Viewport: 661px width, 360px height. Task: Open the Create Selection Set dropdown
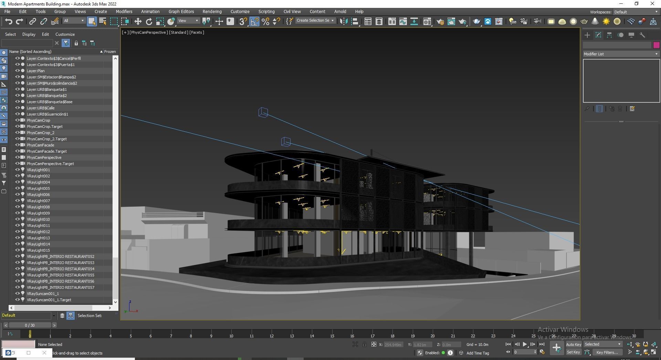pos(315,21)
